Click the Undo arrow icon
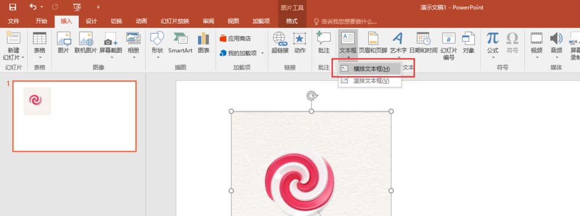Image resolution: width=580 pixels, height=216 pixels. [33, 6]
